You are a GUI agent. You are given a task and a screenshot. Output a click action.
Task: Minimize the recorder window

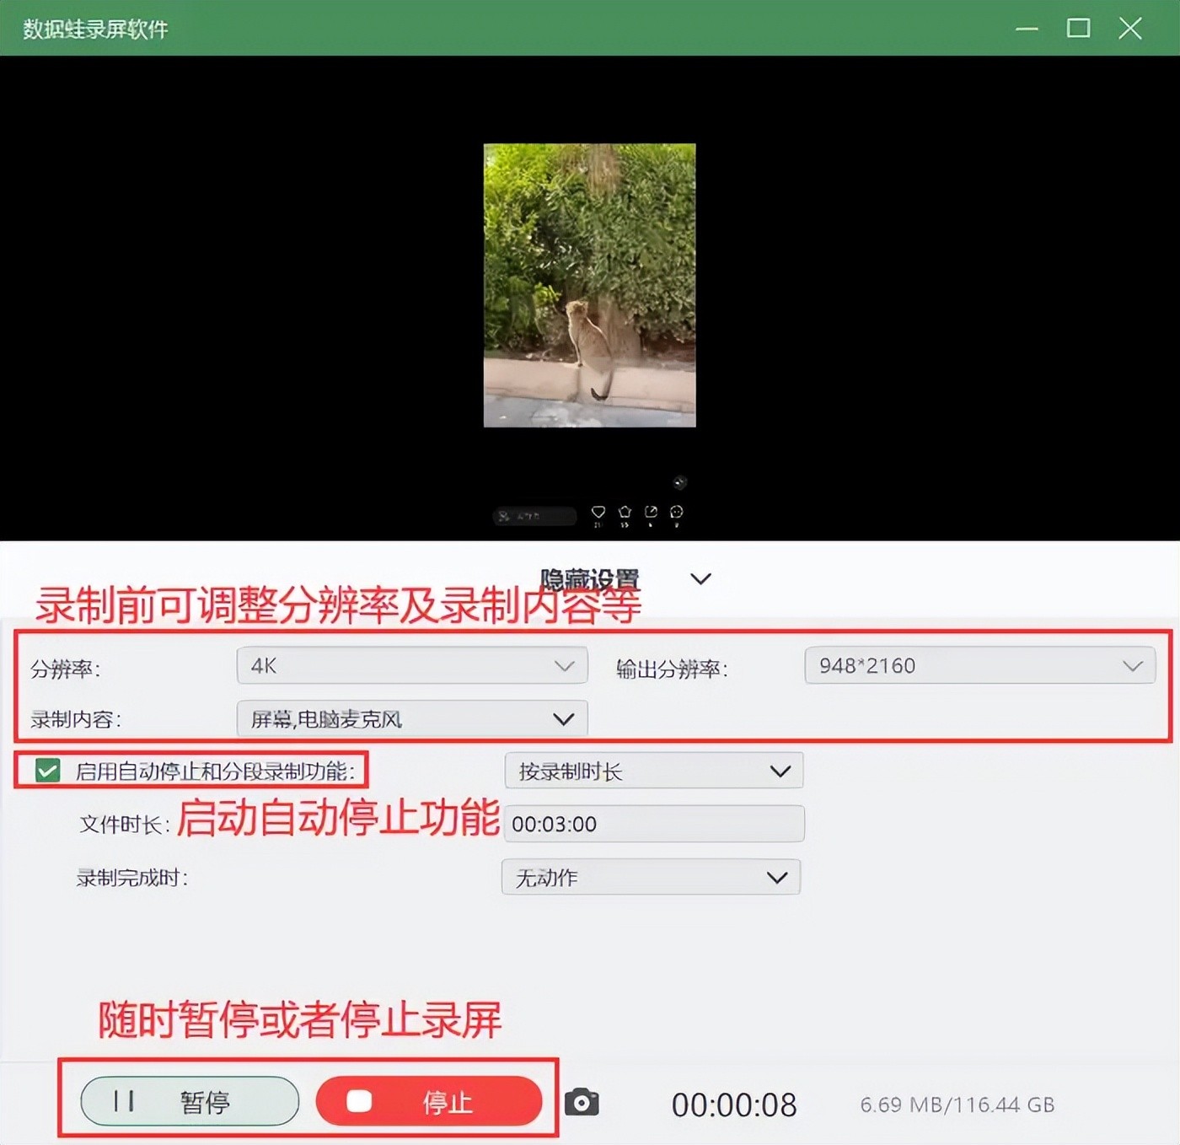[x=1027, y=29]
